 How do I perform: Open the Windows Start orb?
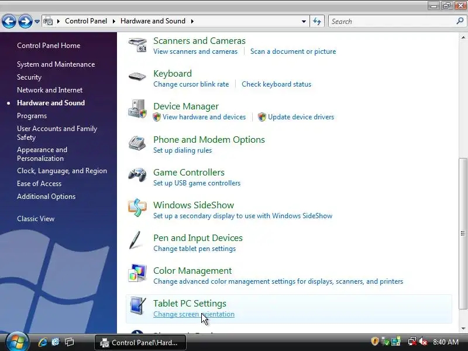(17, 342)
